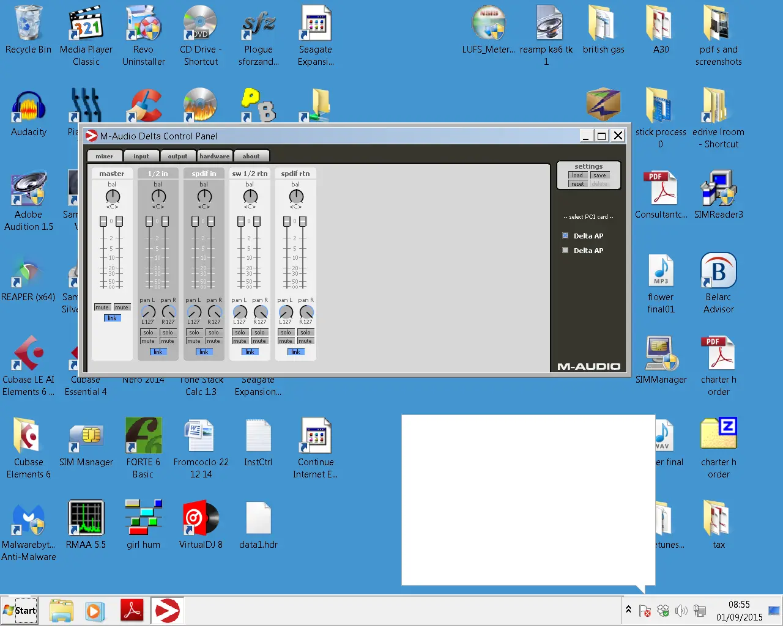Mute the left spdif in channel
Screen dimensions: 783x626
(194, 341)
